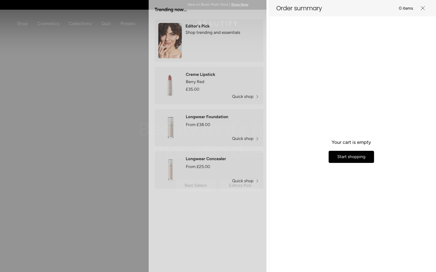The height and width of the screenshot is (272, 436).
Task: Quick shop the Longwear Foundation
Action: pyautogui.click(x=243, y=139)
